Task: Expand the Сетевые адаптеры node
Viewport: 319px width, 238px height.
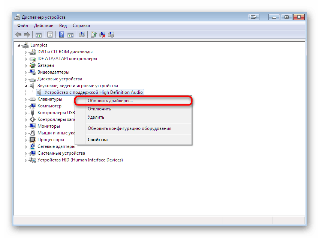Action: [x=26, y=147]
